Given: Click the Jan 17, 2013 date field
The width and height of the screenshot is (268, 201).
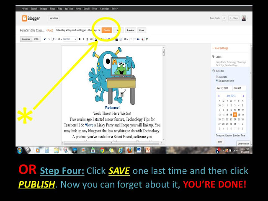Looking at the screenshot, I should pos(224,88).
